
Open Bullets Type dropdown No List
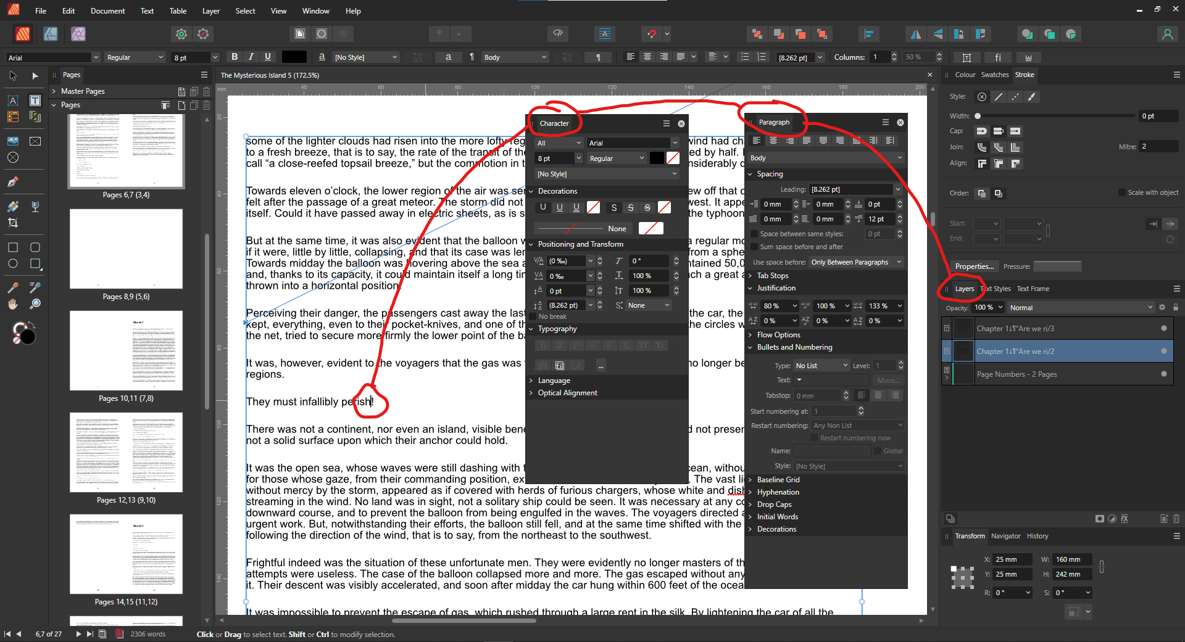821,366
